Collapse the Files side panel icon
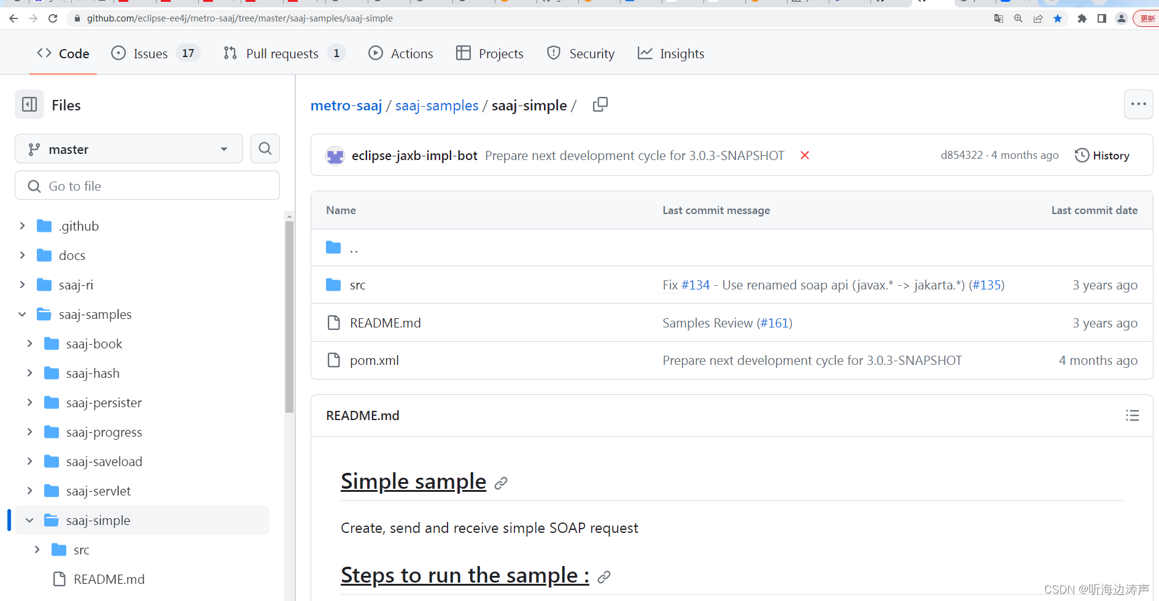Screen dimensions: 1159x601 pyautogui.click(x=29, y=105)
